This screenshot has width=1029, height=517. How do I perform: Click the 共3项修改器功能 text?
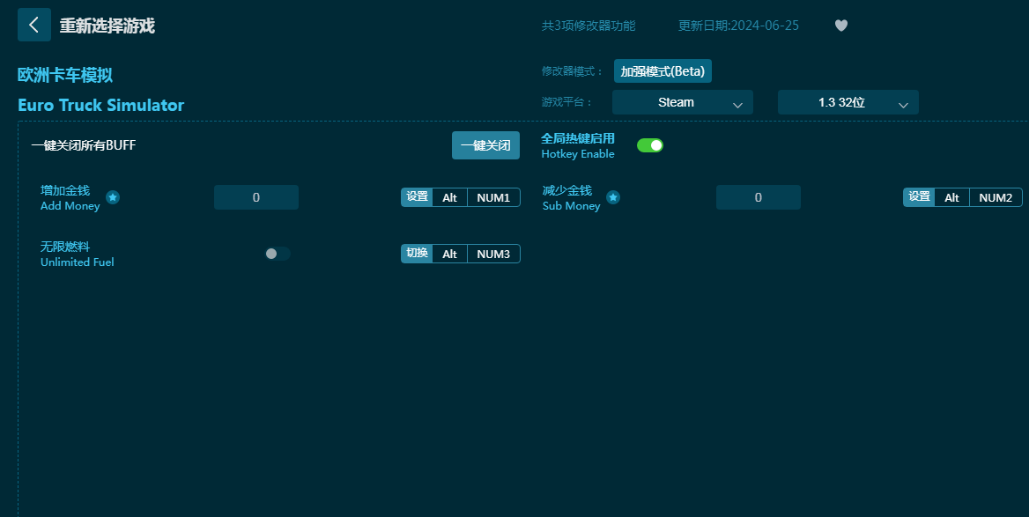coord(588,26)
